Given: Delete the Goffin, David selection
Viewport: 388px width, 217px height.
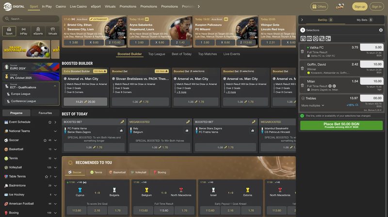Looking at the screenshot, I should click(302, 68).
